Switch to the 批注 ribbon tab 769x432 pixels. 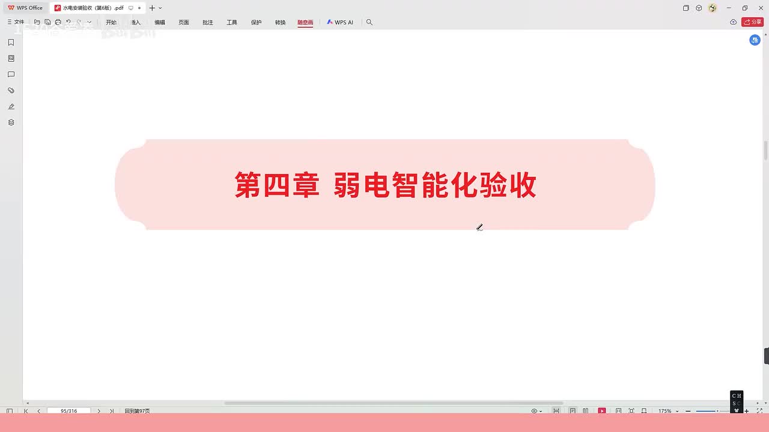[208, 22]
